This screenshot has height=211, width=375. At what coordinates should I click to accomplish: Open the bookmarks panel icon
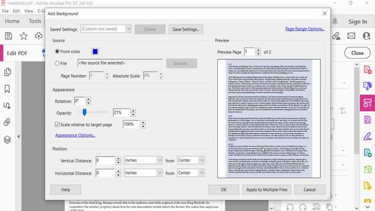7,89
